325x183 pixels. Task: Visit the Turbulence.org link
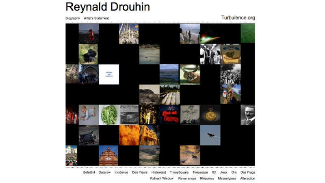pyautogui.click(x=238, y=17)
